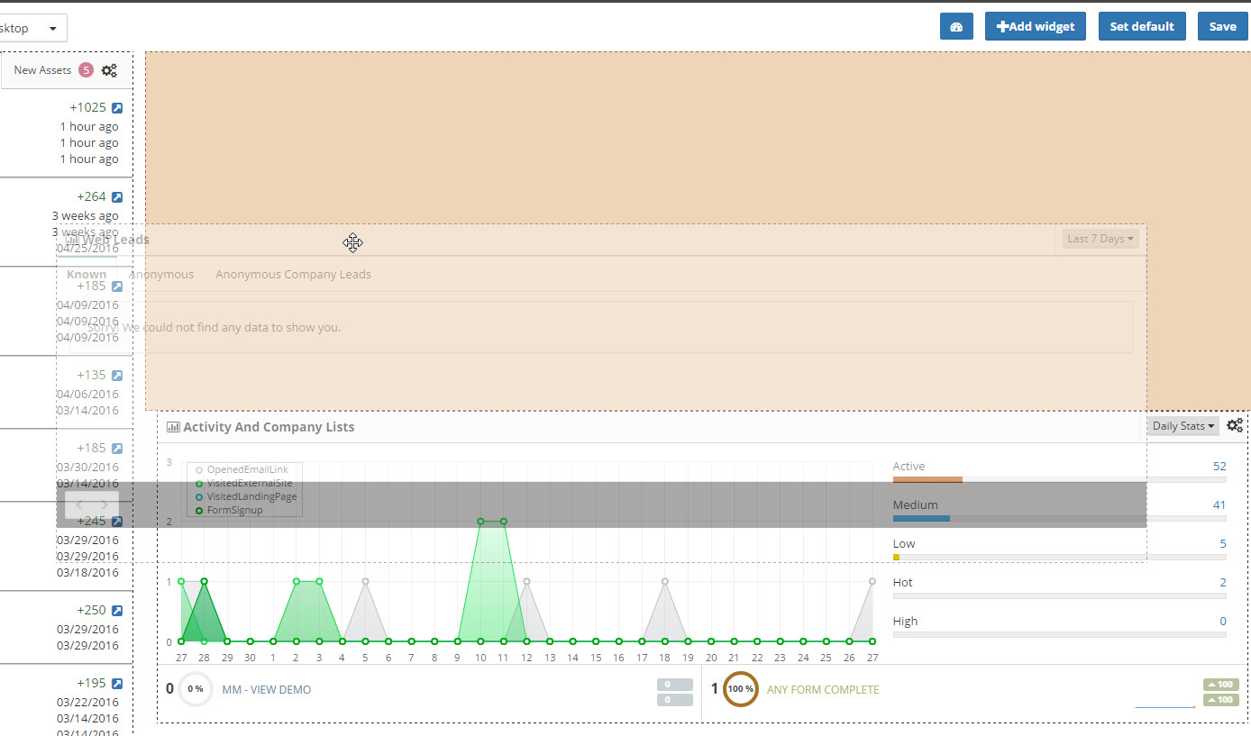The image size is (1251, 736).
Task: Open external link icon beside +250
Action: pyautogui.click(x=117, y=611)
